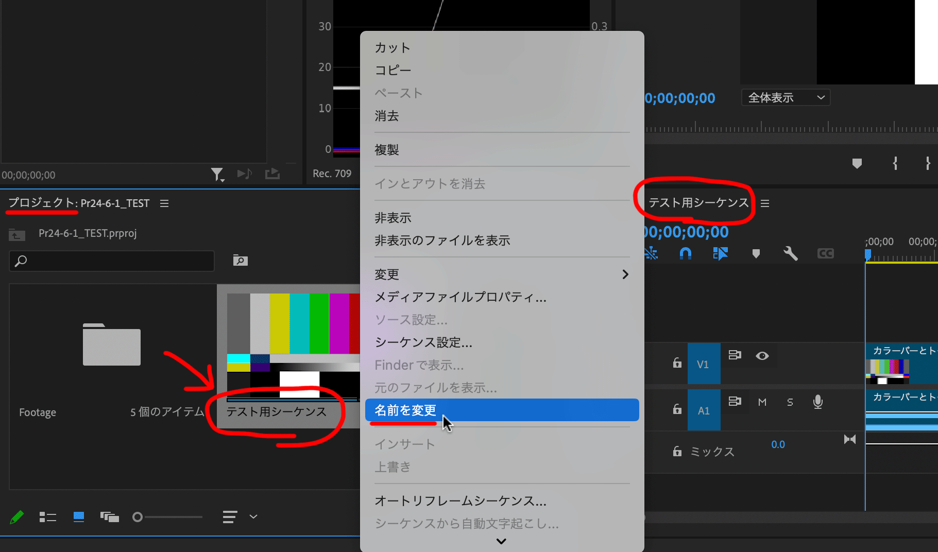Mute the A1 audio track
This screenshot has width=938, height=552.
762,402
